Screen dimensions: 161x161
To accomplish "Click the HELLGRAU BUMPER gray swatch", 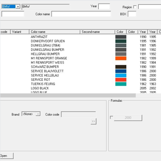I will tap(121, 54).
